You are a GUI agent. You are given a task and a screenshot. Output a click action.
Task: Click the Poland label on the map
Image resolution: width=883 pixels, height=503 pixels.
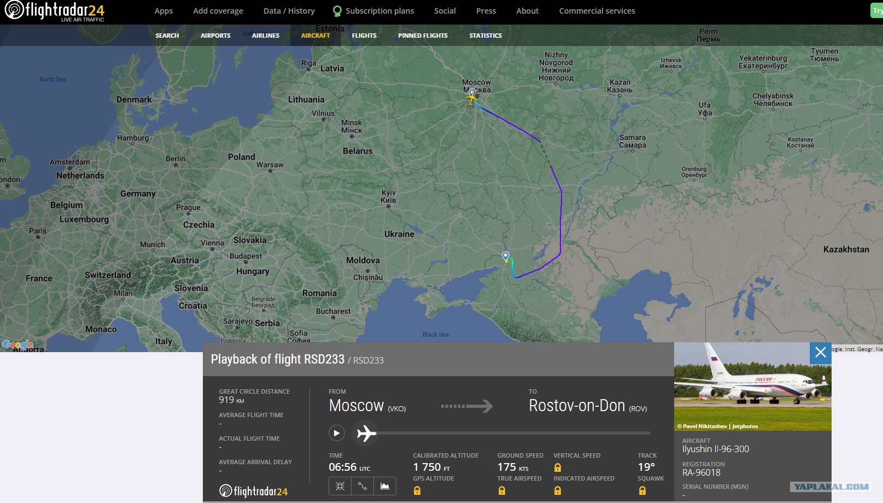(241, 157)
